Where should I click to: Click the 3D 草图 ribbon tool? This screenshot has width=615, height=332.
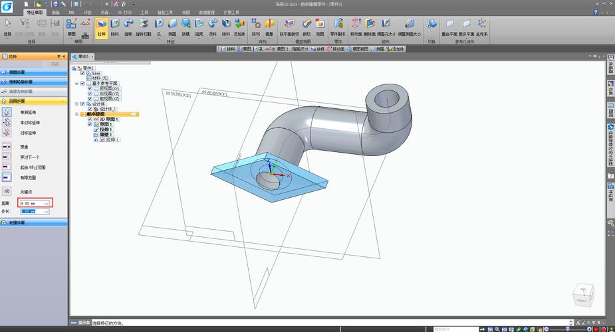point(86,27)
